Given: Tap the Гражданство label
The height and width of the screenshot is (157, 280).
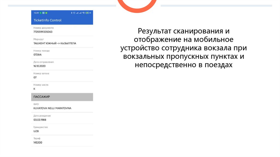Looking at the screenshot, I should click(40, 127).
